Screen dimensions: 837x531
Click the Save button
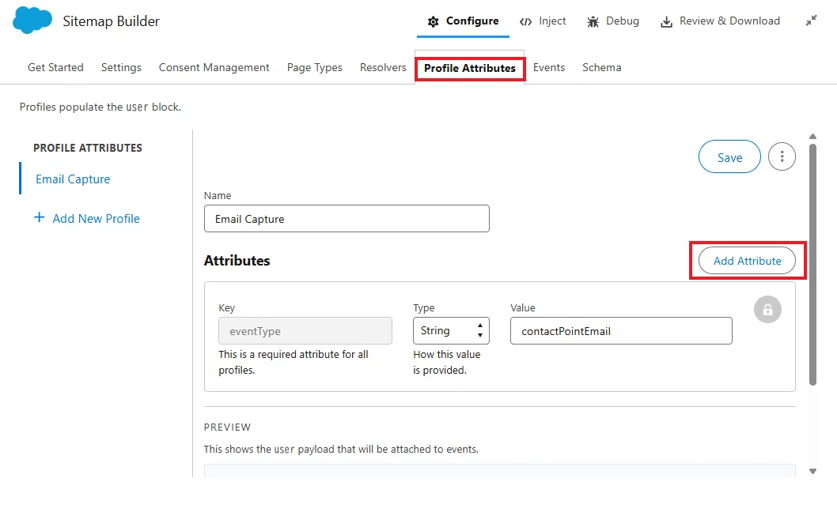click(729, 156)
